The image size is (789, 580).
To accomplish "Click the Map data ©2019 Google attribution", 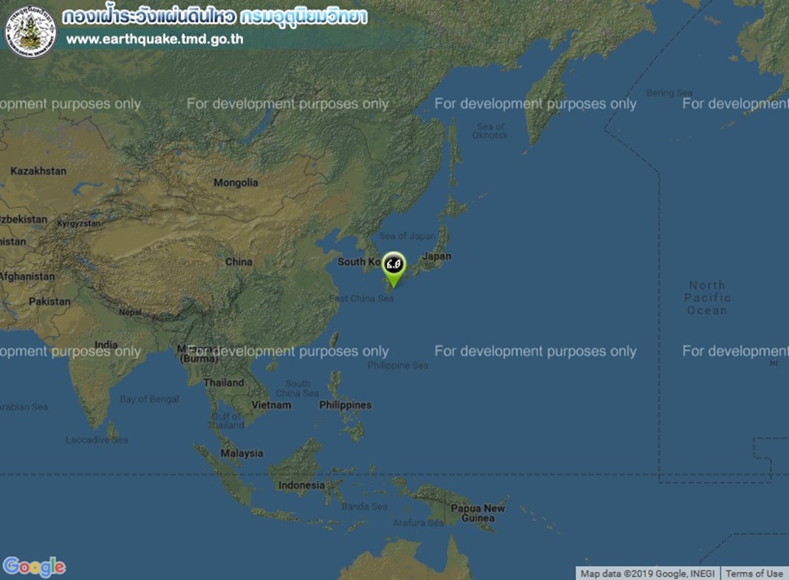I will pos(648,573).
